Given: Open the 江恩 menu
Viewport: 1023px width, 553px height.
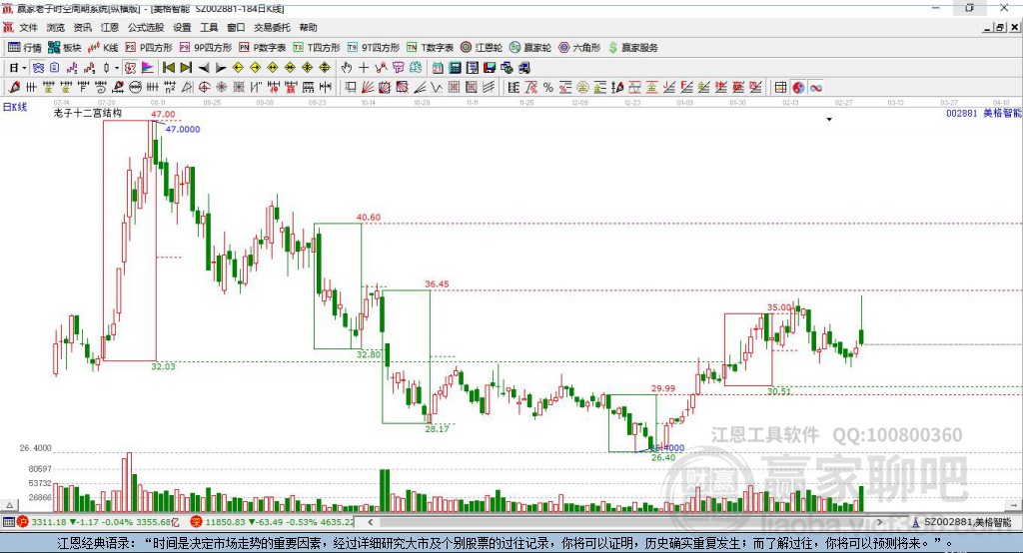Looking at the screenshot, I should (110, 27).
